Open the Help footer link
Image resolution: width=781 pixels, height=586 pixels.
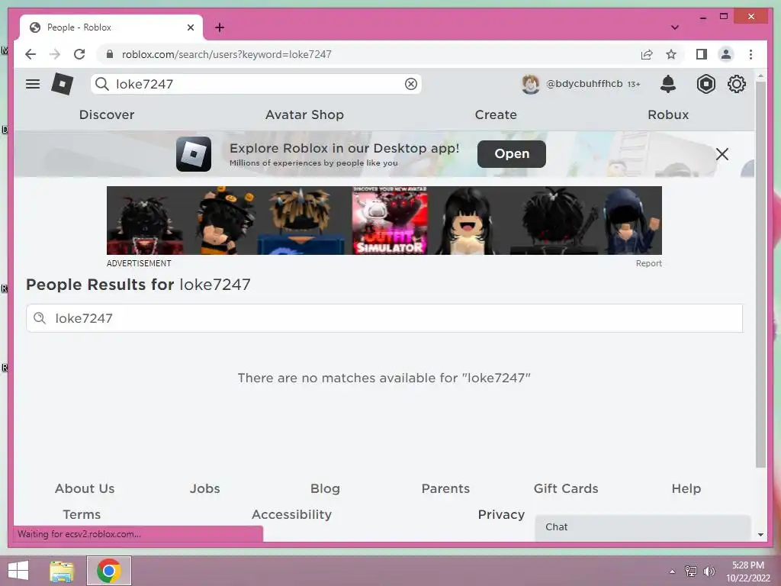686,488
